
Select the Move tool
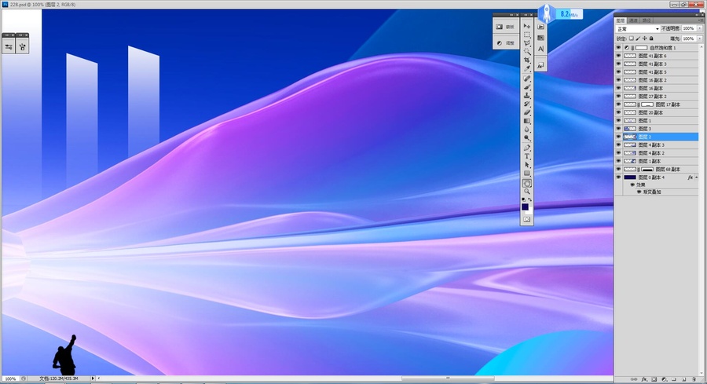point(526,26)
